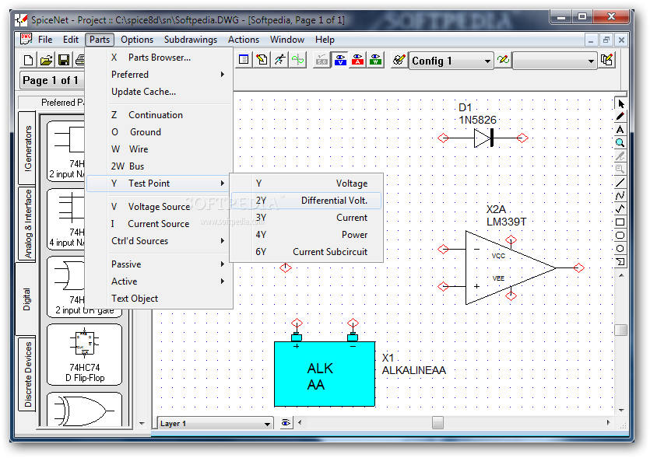
Task: Click the edit controls notepad icon
Action: [x=262, y=60]
